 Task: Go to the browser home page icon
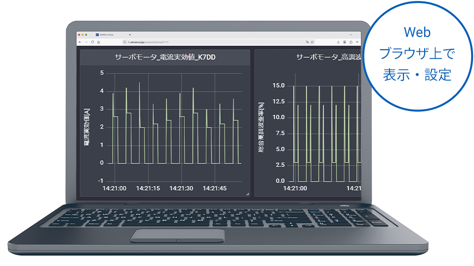98,42
